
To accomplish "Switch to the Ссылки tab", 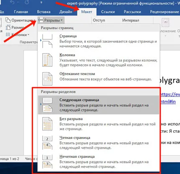I will click(108, 12).
